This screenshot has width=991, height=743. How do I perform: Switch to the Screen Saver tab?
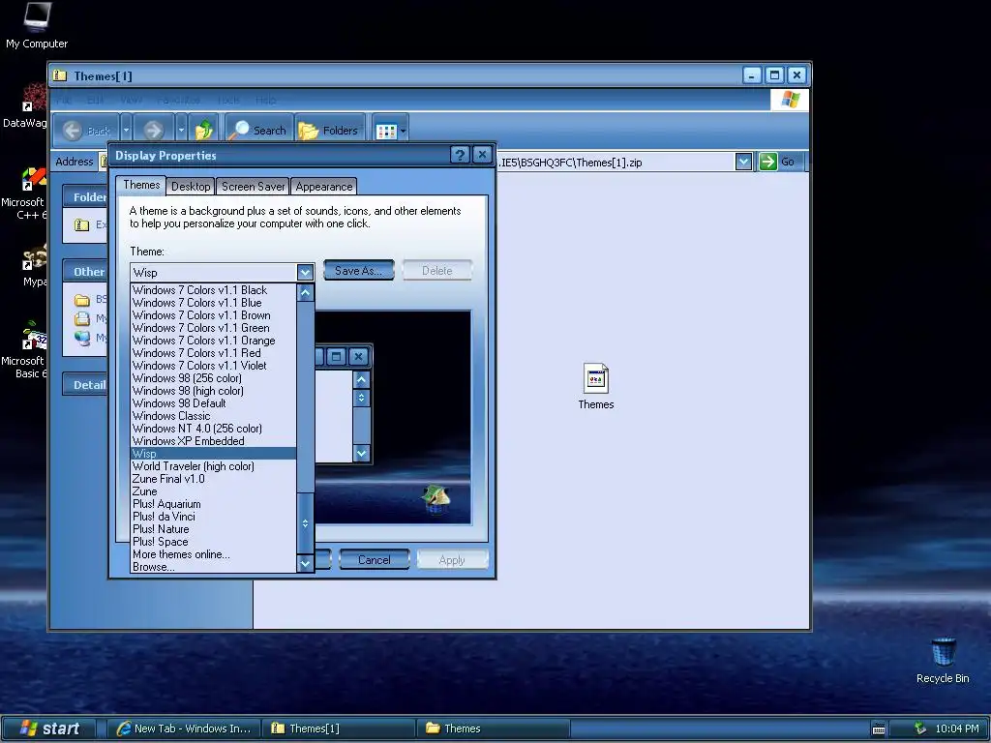(x=253, y=187)
